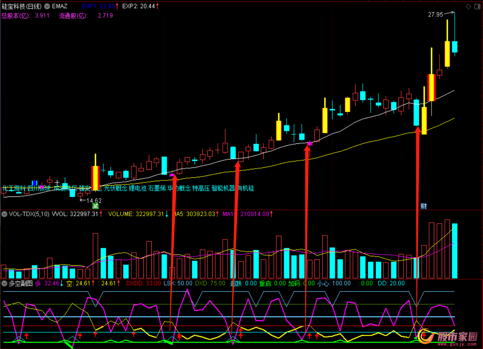Click the red up arrow beside EXP1
This screenshot has height=349, width=483.
coord(117,6)
